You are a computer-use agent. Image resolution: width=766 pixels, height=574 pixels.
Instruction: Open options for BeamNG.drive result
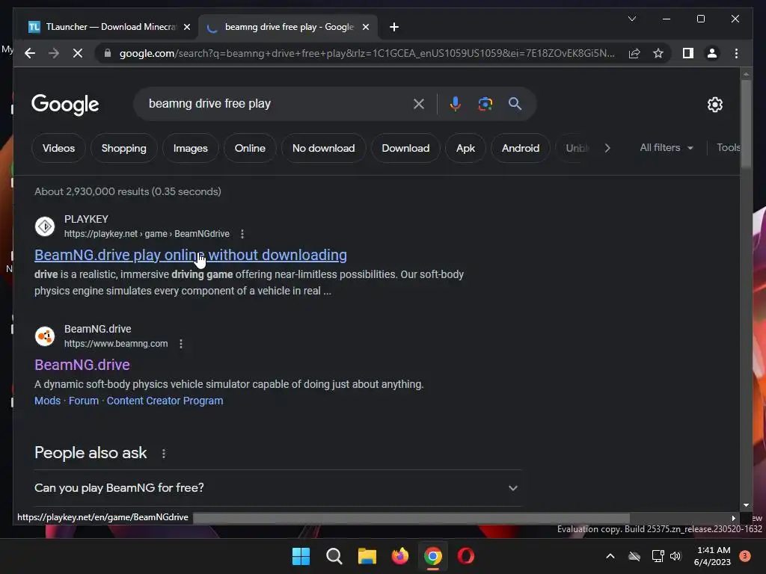pos(181,344)
